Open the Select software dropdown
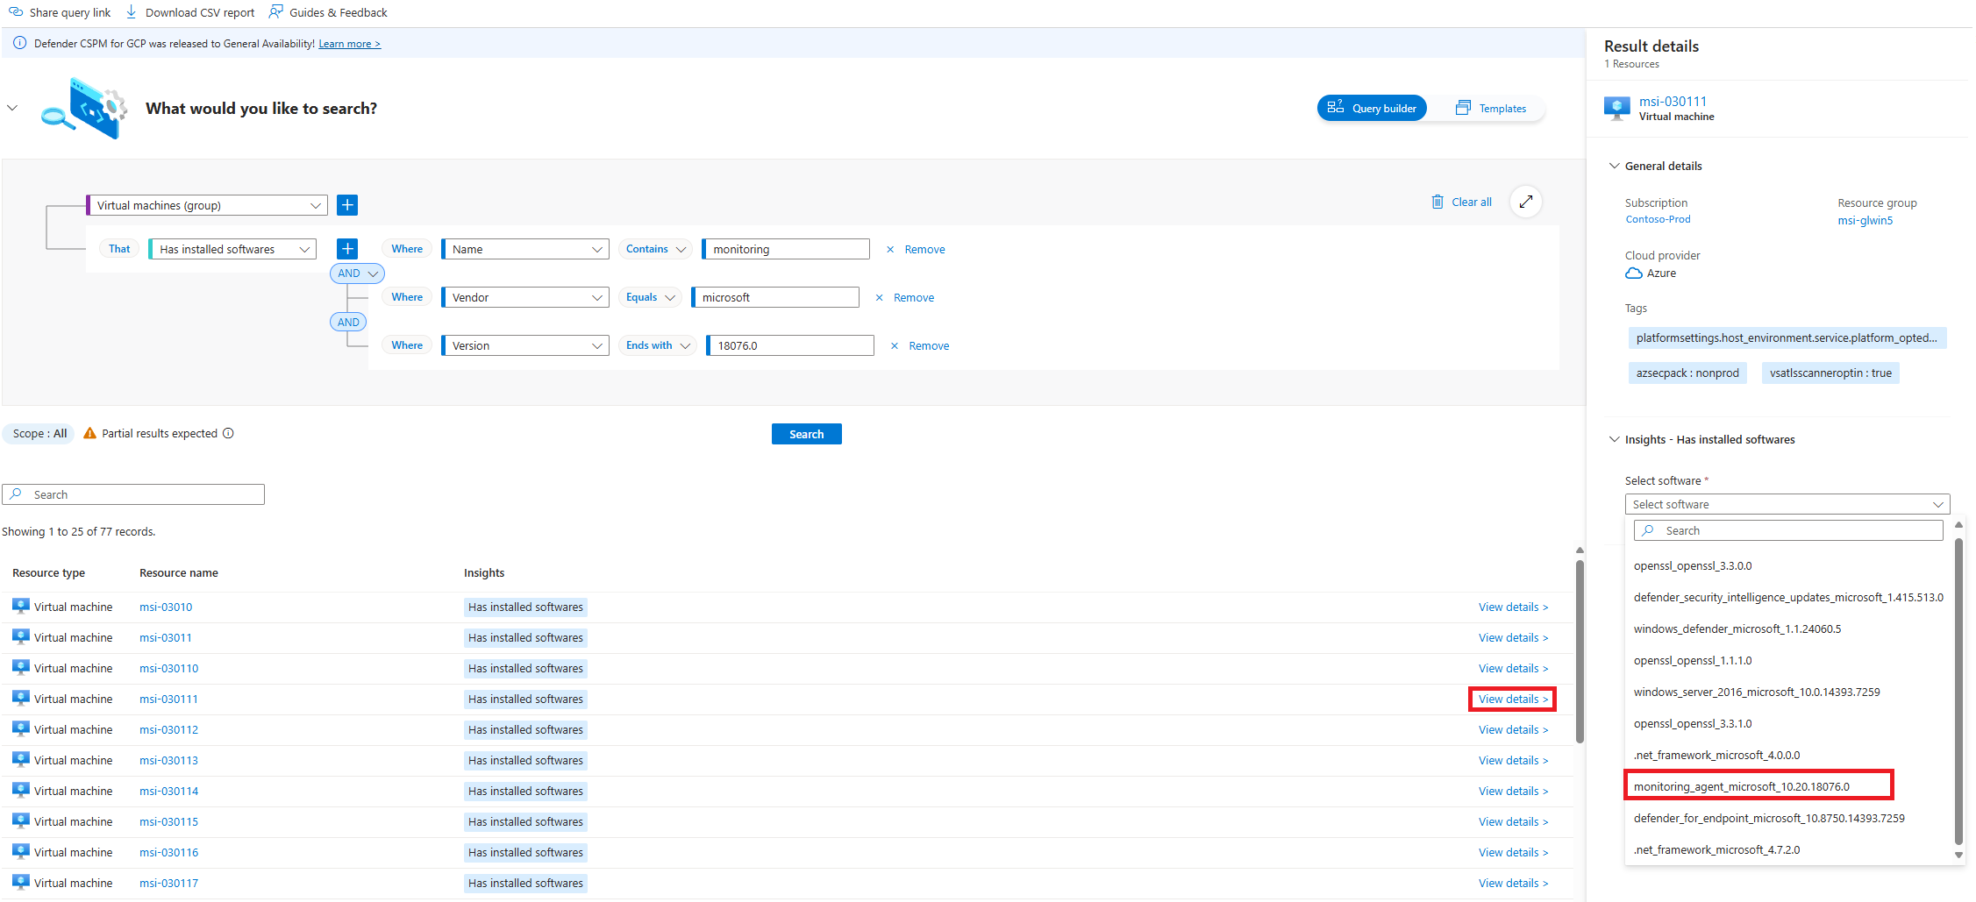 pyautogui.click(x=1787, y=503)
